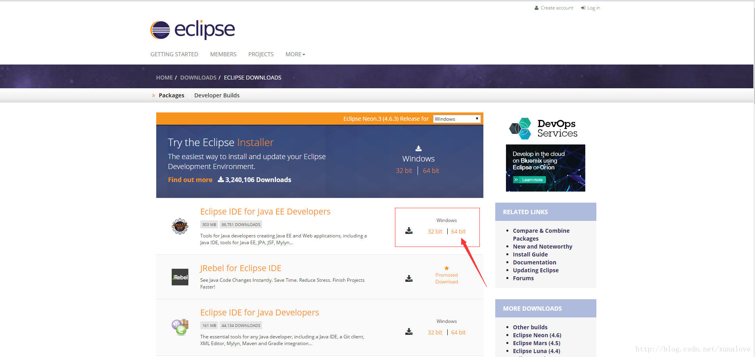This screenshot has width=755, height=357.
Task: Download Java Developers 32 bit
Action: click(435, 332)
